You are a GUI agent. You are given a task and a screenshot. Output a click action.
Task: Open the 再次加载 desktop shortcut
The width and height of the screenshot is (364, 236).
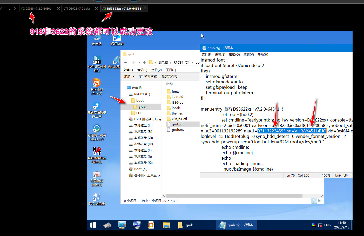coord(114,62)
